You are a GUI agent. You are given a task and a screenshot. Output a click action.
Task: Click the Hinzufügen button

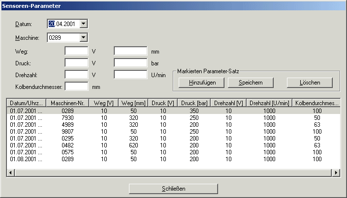[x=199, y=83]
